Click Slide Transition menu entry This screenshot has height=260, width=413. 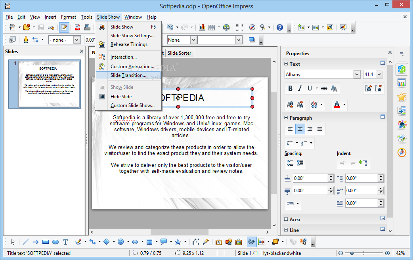[x=128, y=75]
